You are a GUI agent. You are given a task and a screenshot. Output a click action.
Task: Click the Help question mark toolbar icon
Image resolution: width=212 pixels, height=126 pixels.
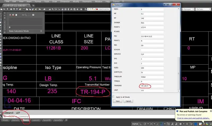click(x=81, y=9)
